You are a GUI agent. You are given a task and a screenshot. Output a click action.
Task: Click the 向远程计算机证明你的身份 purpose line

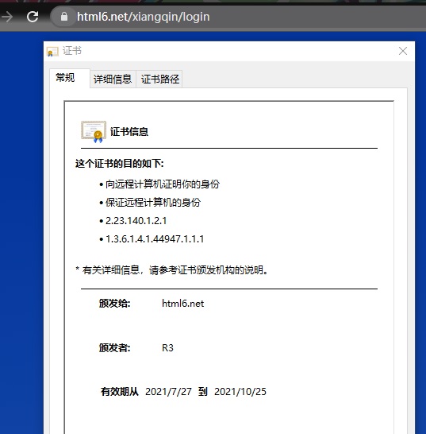click(x=163, y=184)
